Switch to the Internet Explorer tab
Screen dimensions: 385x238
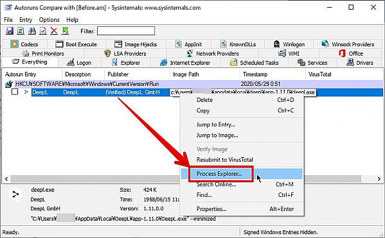[x=185, y=63]
